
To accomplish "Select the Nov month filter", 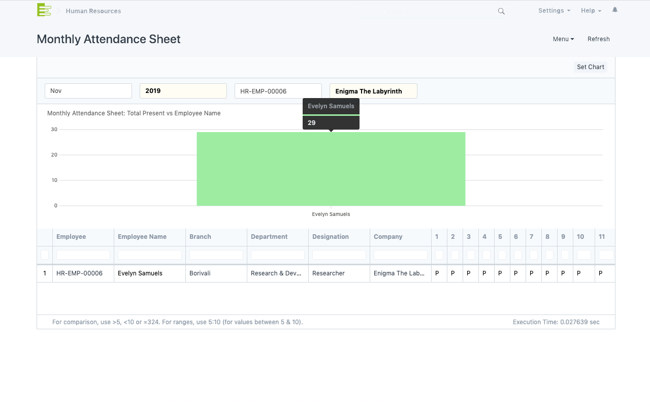I will point(88,91).
